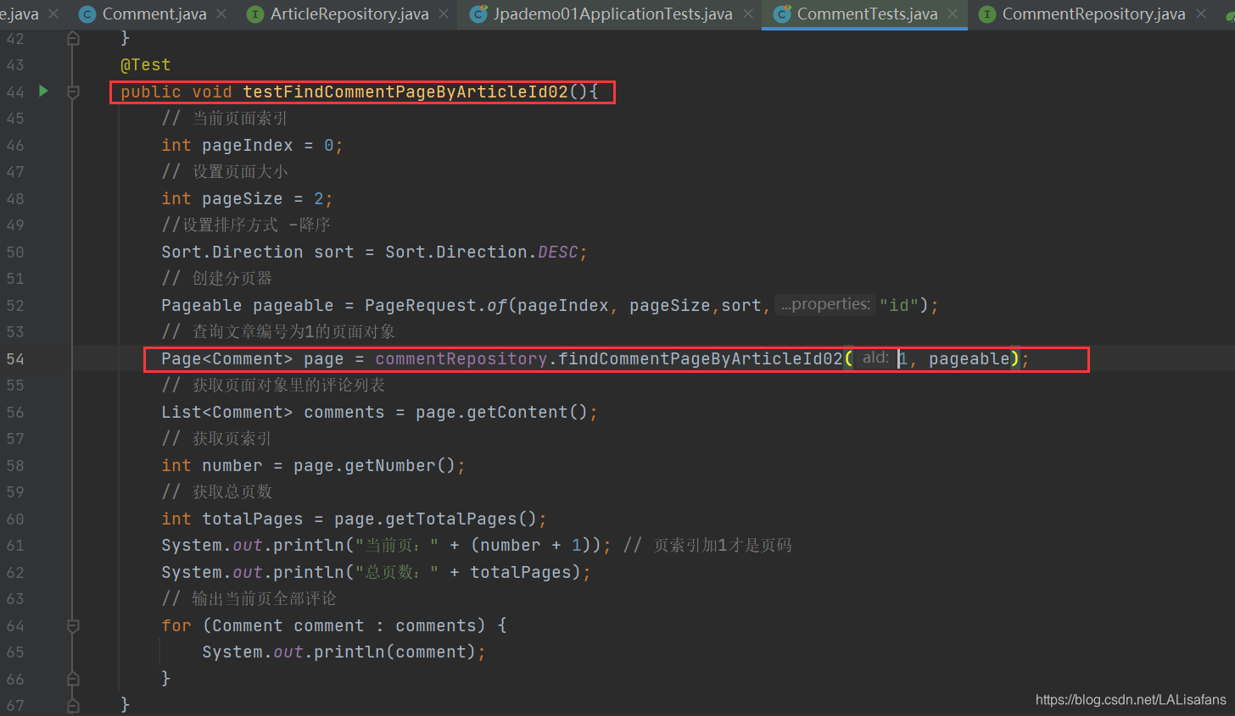The height and width of the screenshot is (716, 1235).
Task: Click the "总页数：" string literal
Action: (397, 572)
